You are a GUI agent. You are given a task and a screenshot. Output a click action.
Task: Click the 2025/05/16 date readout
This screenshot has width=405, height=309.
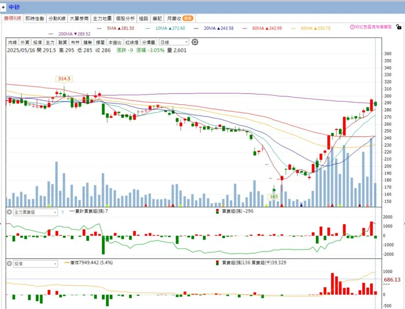21,50
